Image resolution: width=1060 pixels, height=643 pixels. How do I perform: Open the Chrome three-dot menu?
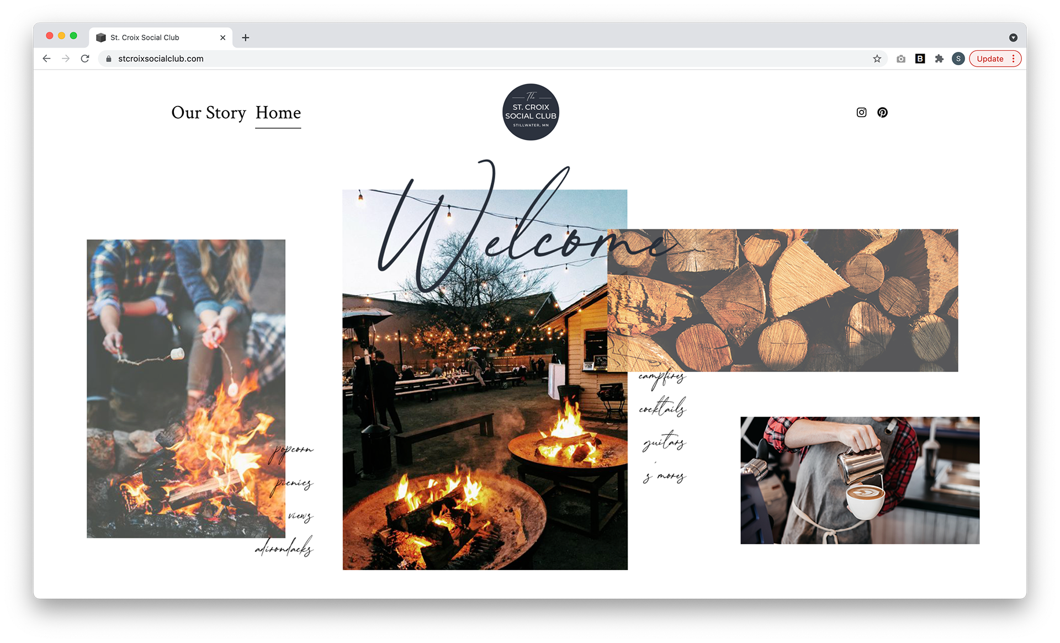pyautogui.click(x=1014, y=59)
